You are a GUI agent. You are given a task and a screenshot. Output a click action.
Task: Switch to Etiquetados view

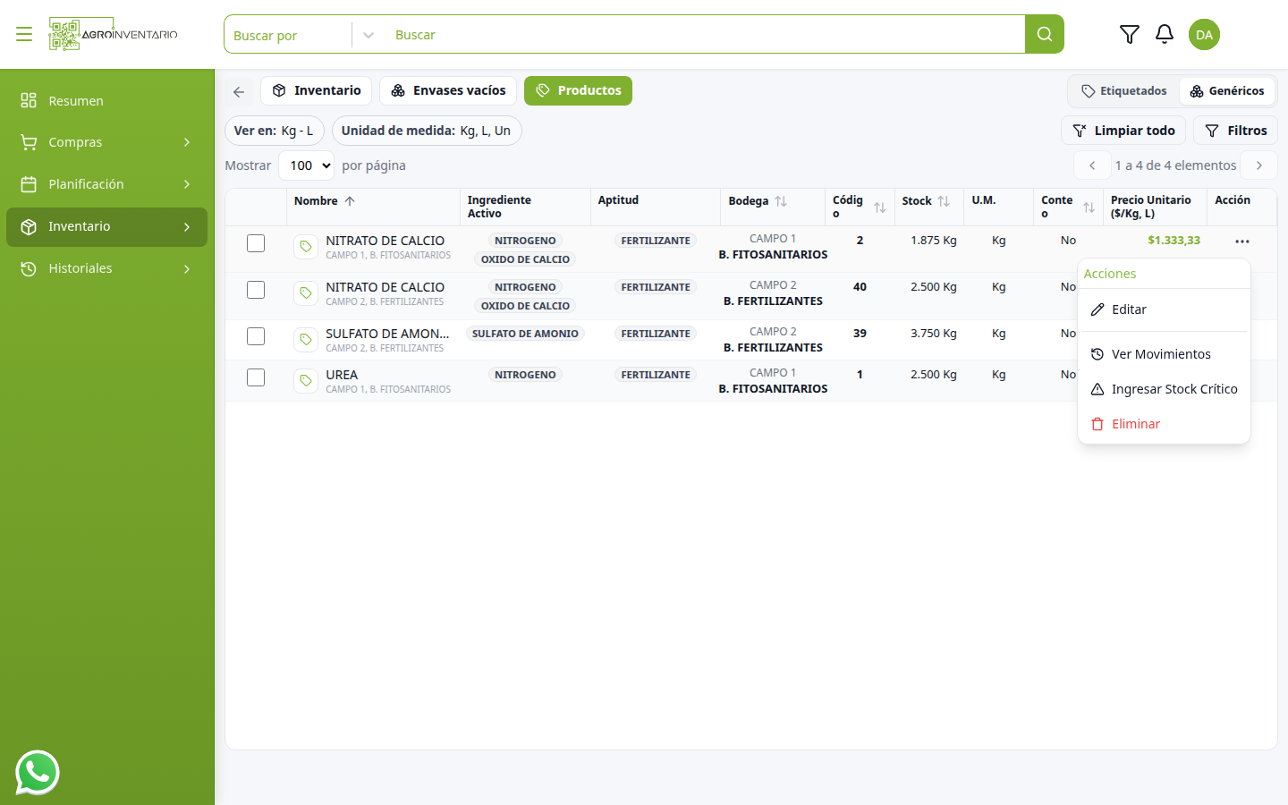pos(1124,91)
